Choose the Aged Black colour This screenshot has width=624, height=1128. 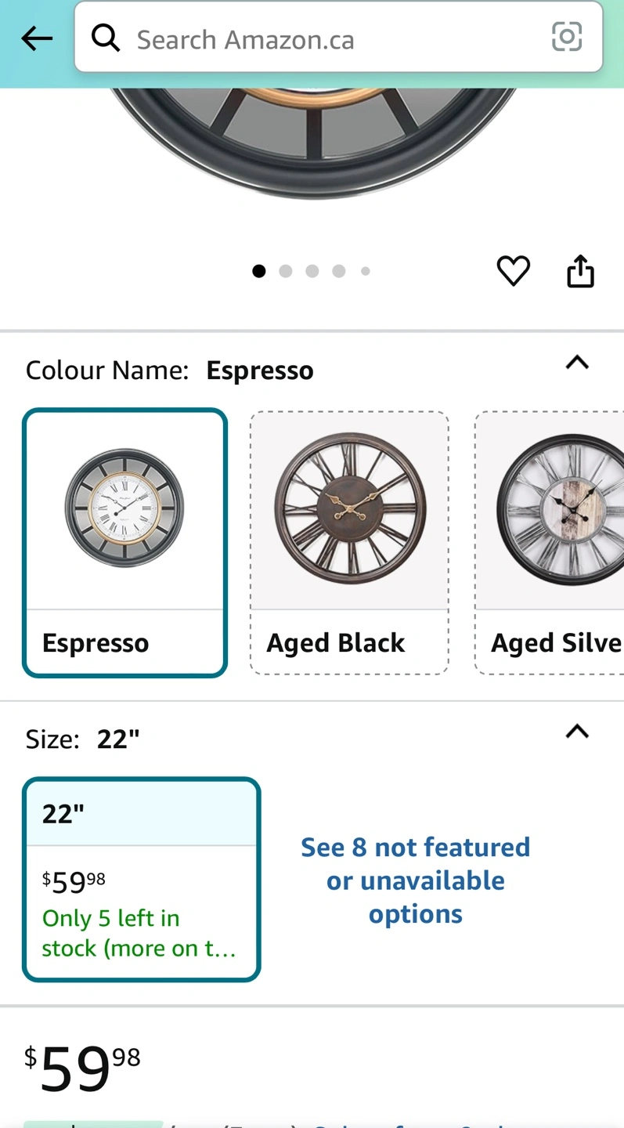click(x=349, y=542)
